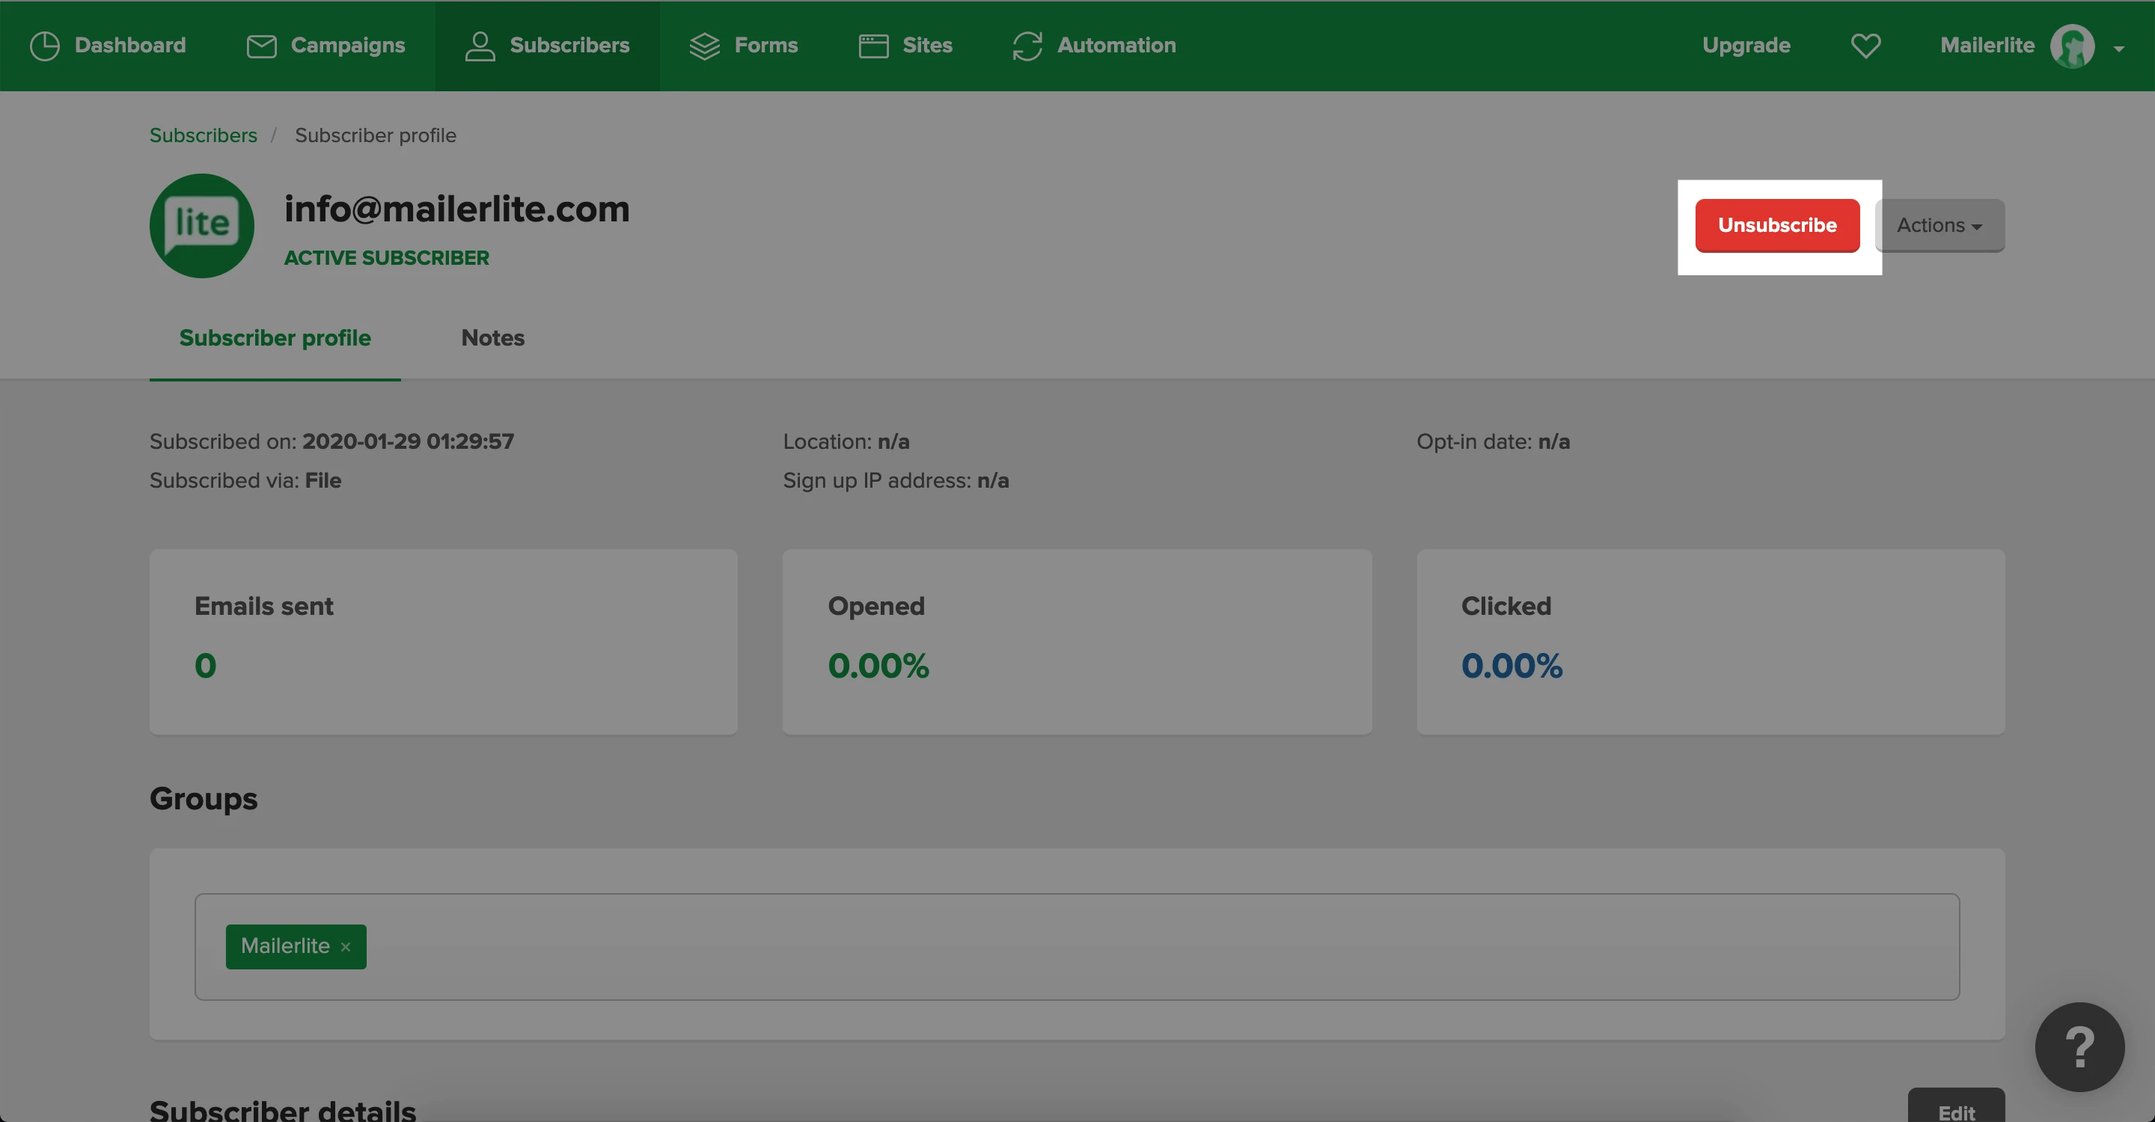Click the Sites browser window icon
This screenshot has width=2155, height=1122.
(x=873, y=46)
